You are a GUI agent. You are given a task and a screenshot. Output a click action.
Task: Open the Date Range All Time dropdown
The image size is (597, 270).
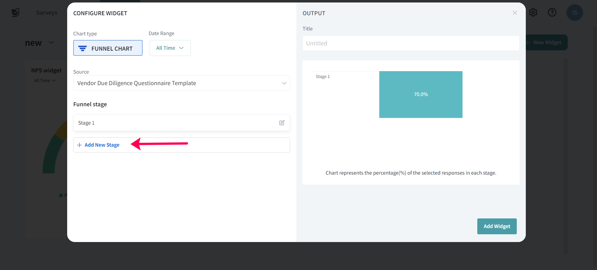pyautogui.click(x=170, y=48)
